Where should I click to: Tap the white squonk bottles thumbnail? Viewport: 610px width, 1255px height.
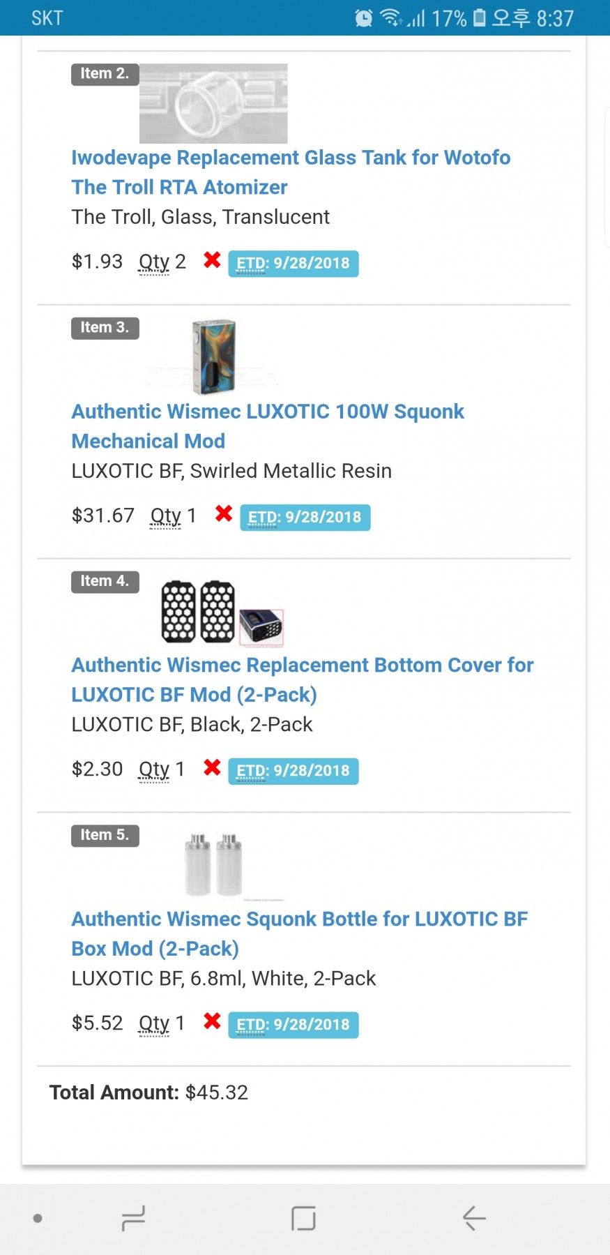[213, 865]
